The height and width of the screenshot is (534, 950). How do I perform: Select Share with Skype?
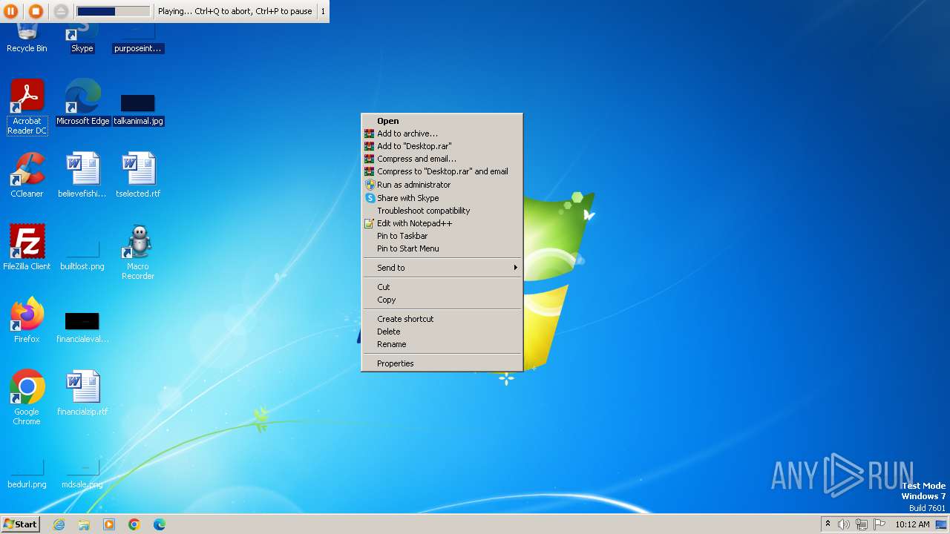click(x=442, y=198)
